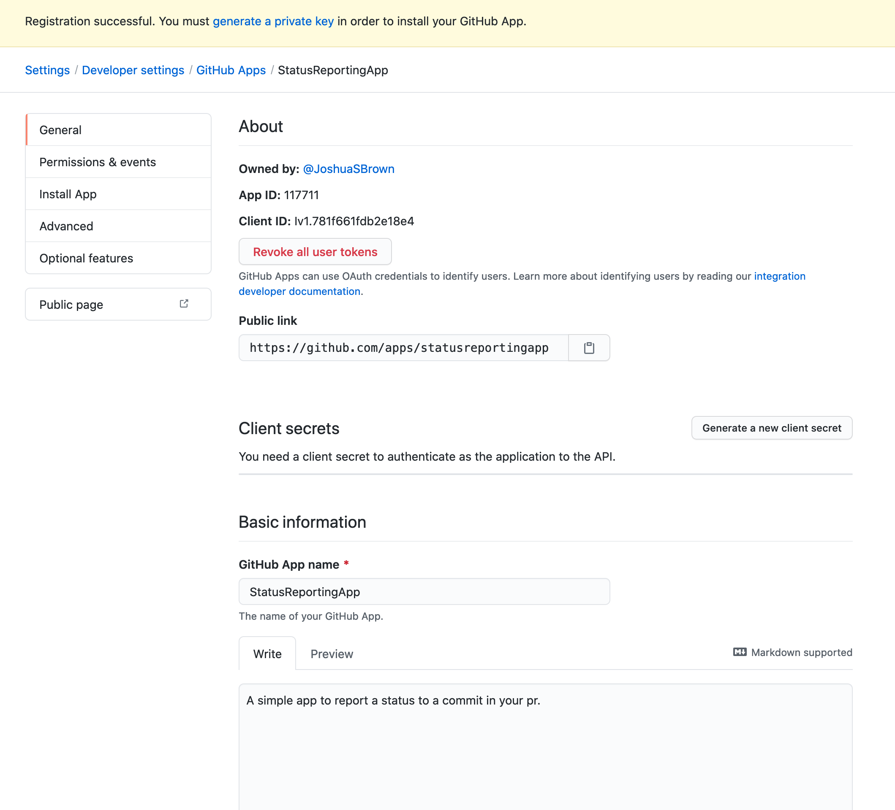
Task: Focus the GitHub App name field
Action: (424, 591)
